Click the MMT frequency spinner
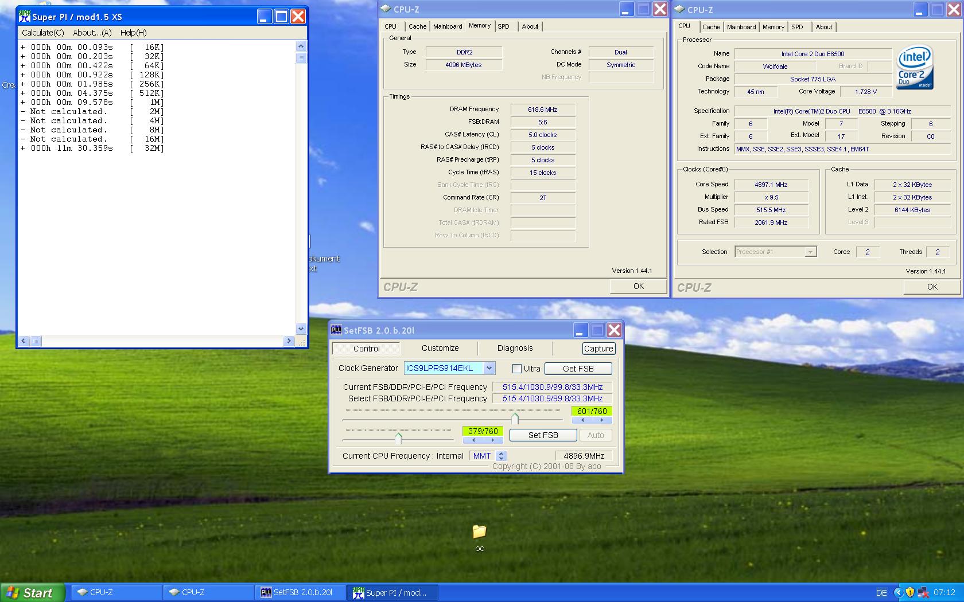 tap(501, 456)
